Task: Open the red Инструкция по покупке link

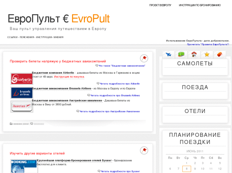Action: (x=69, y=77)
